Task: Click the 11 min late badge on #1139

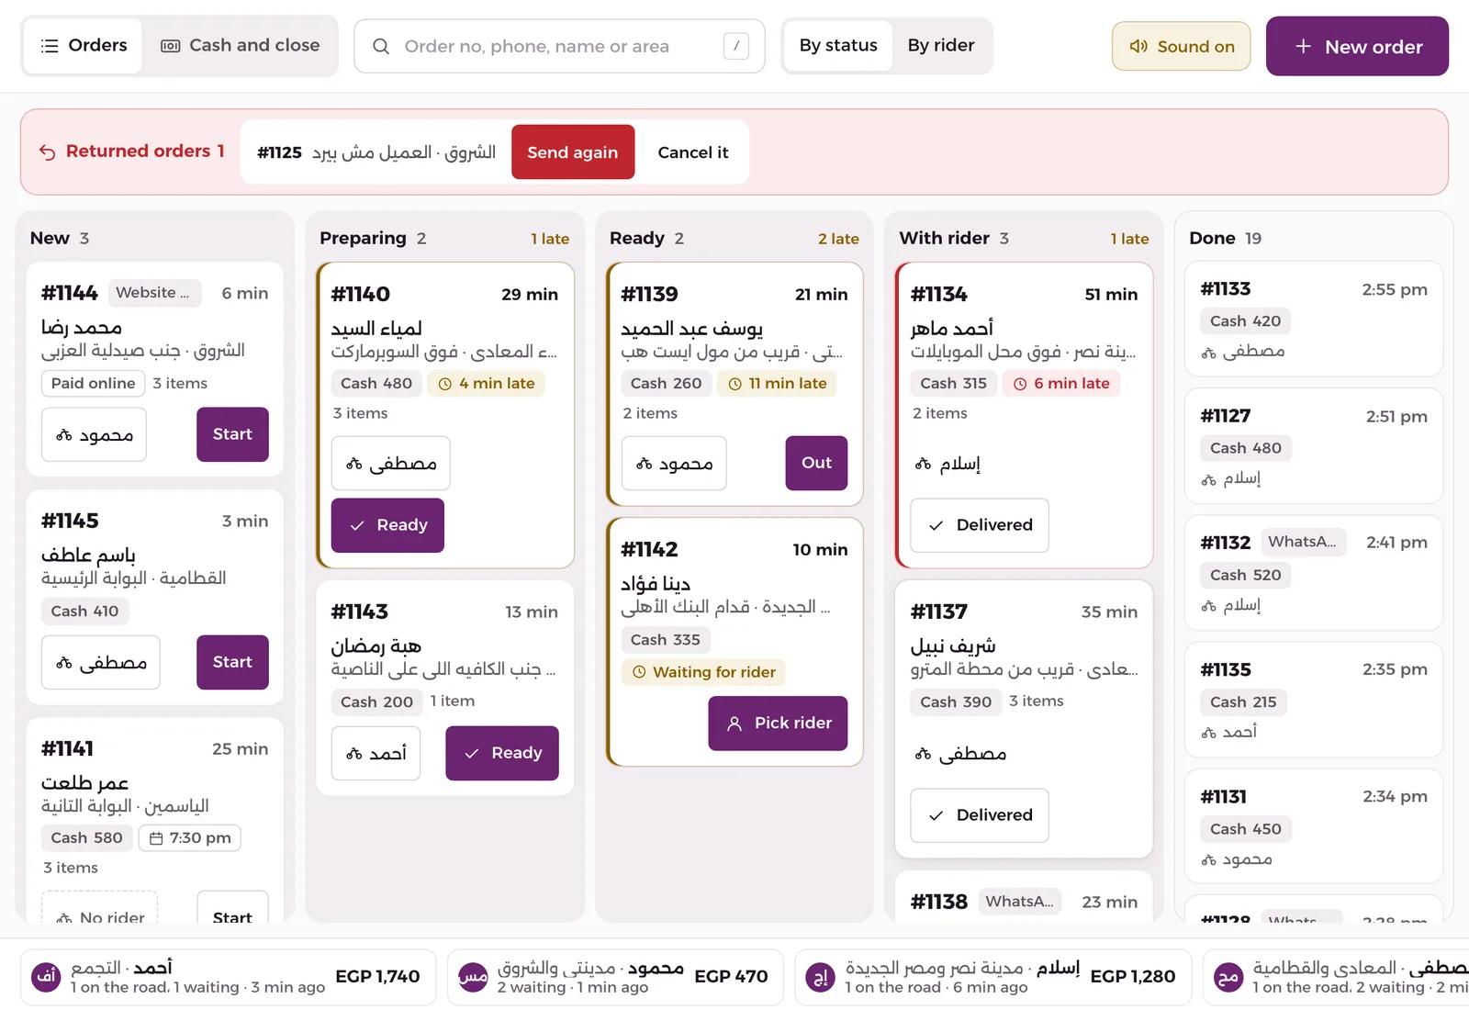Action: point(777,384)
